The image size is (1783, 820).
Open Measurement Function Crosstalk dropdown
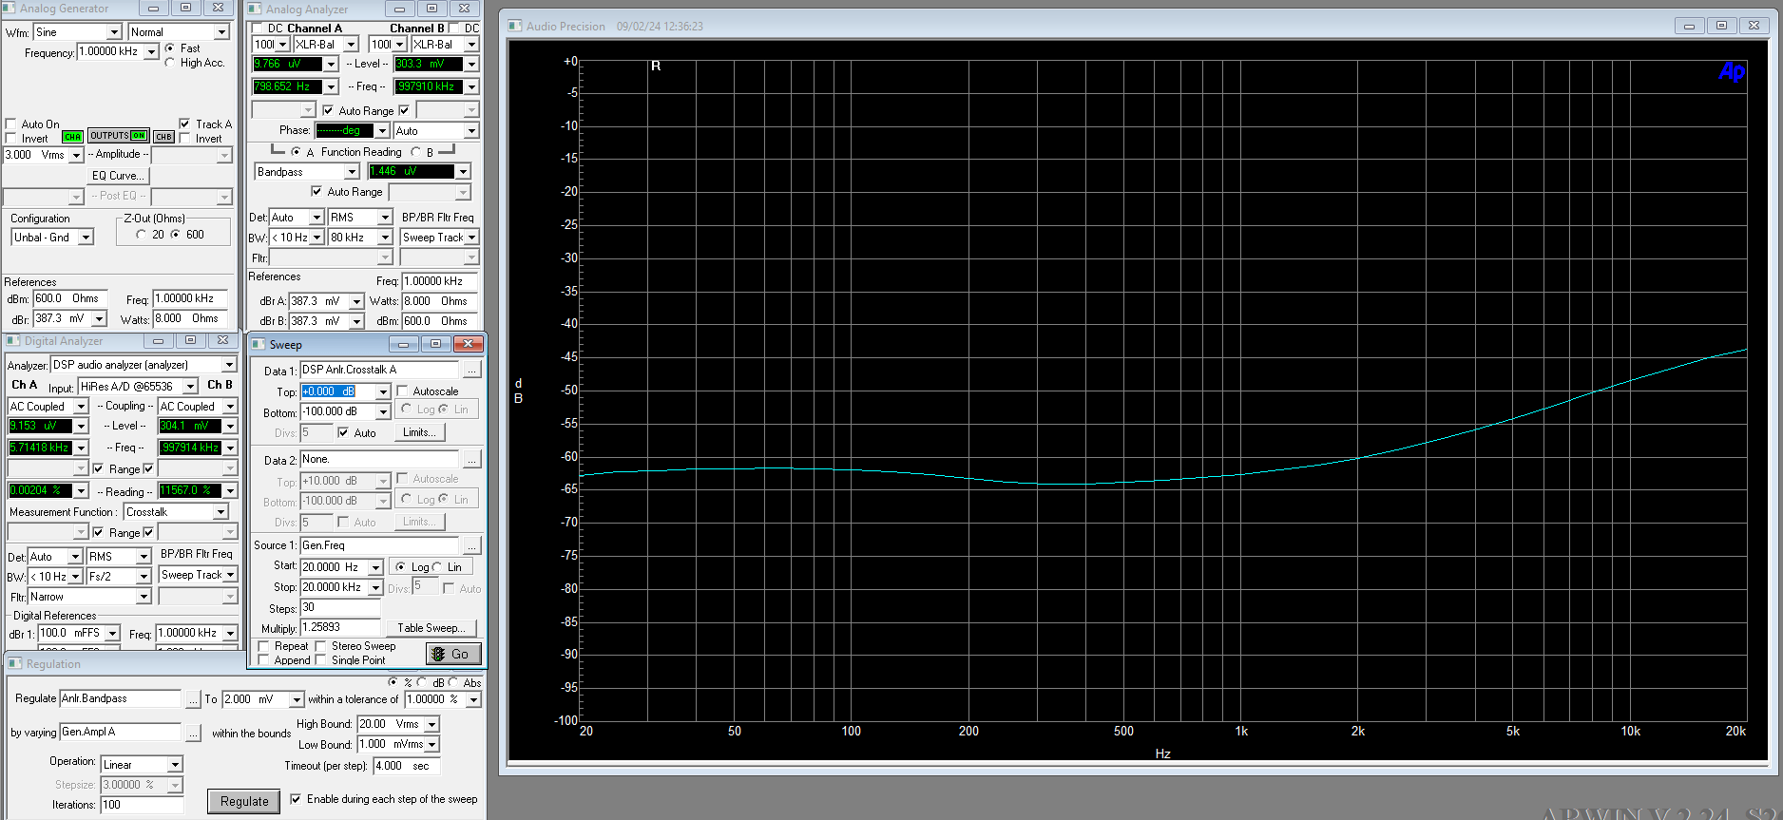(220, 512)
